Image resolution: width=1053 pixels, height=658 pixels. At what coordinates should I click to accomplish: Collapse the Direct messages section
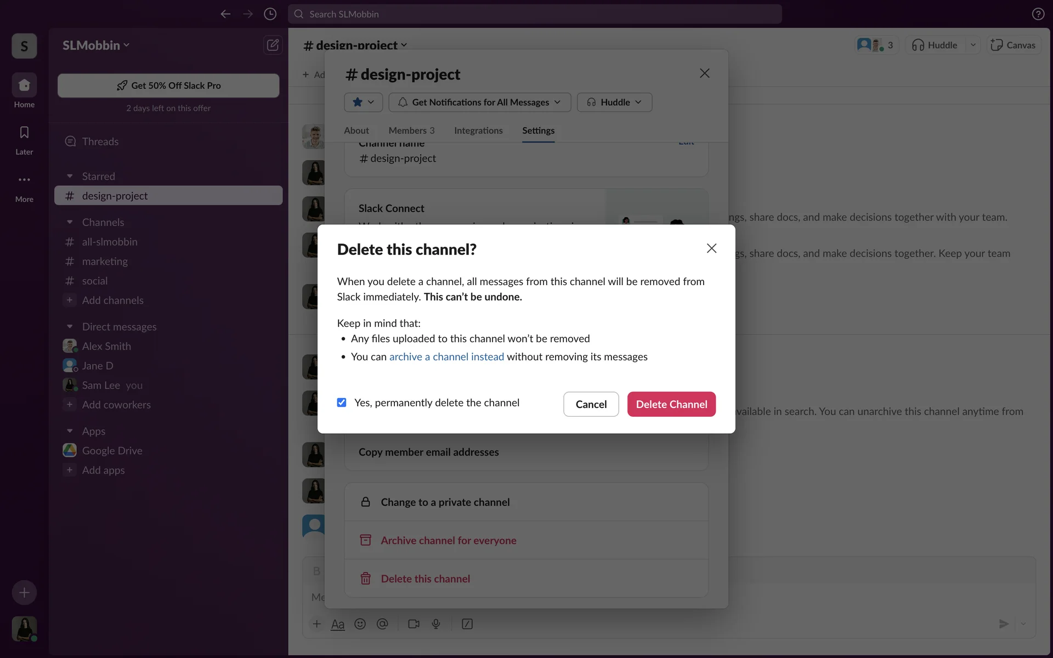(x=70, y=327)
